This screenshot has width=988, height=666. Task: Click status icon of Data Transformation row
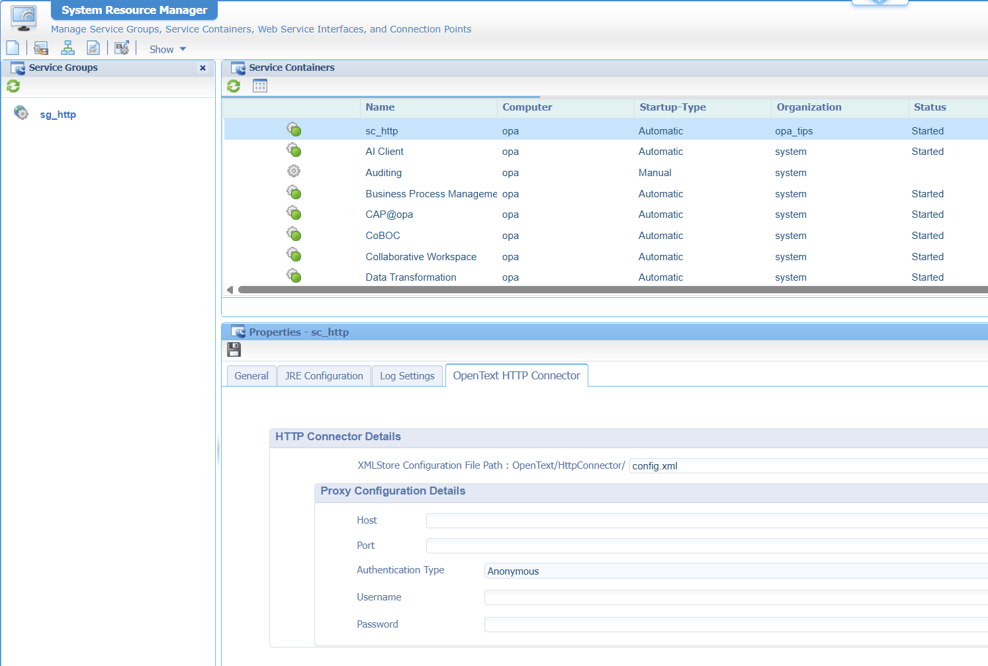294,276
